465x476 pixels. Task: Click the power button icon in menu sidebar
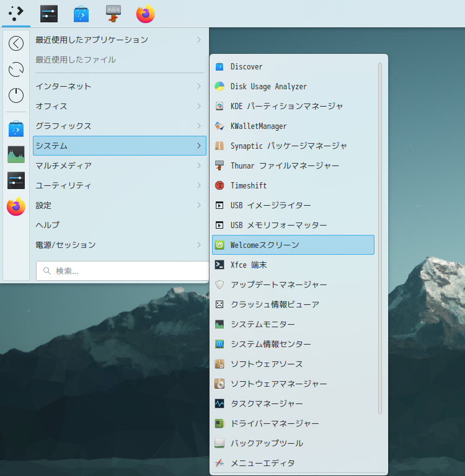tap(16, 95)
